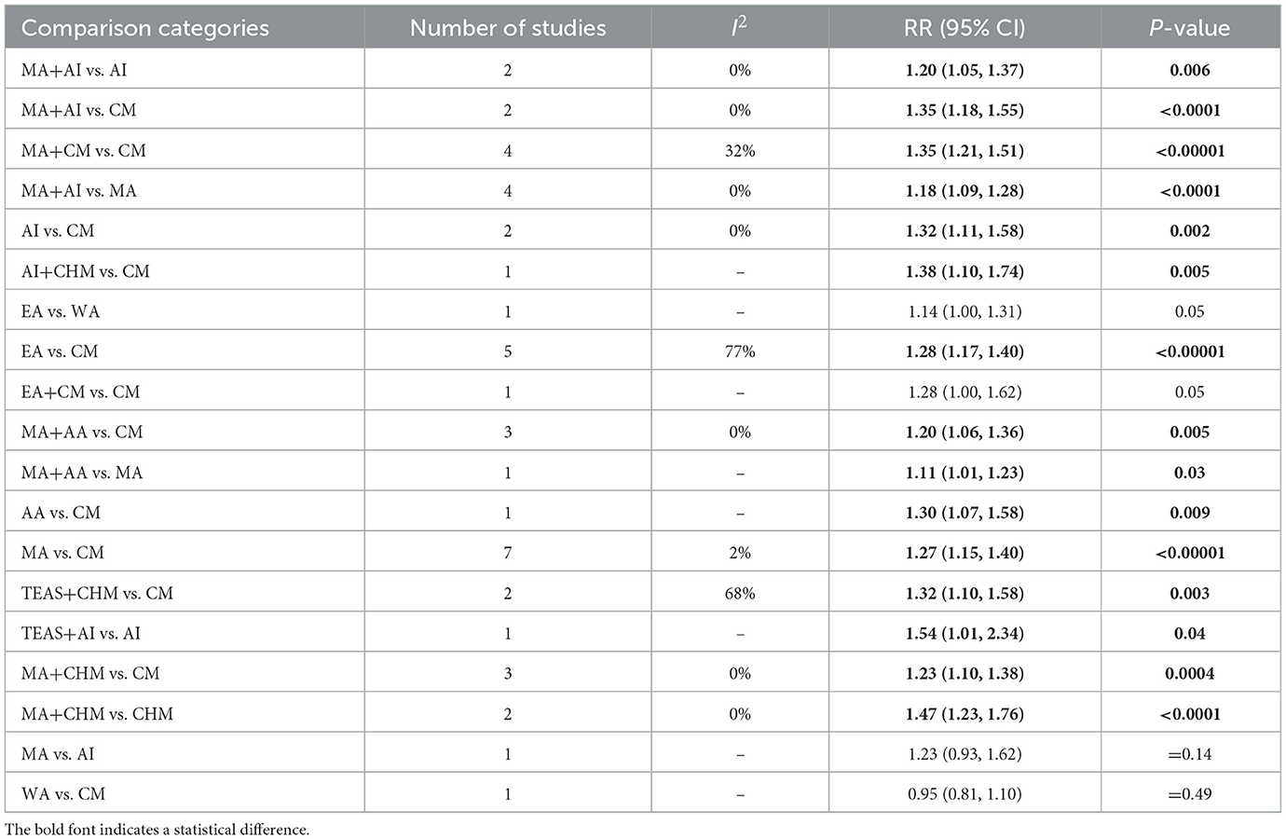Select the I² column header
This screenshot has width=1286, height=839.
(x=740, y=28)
